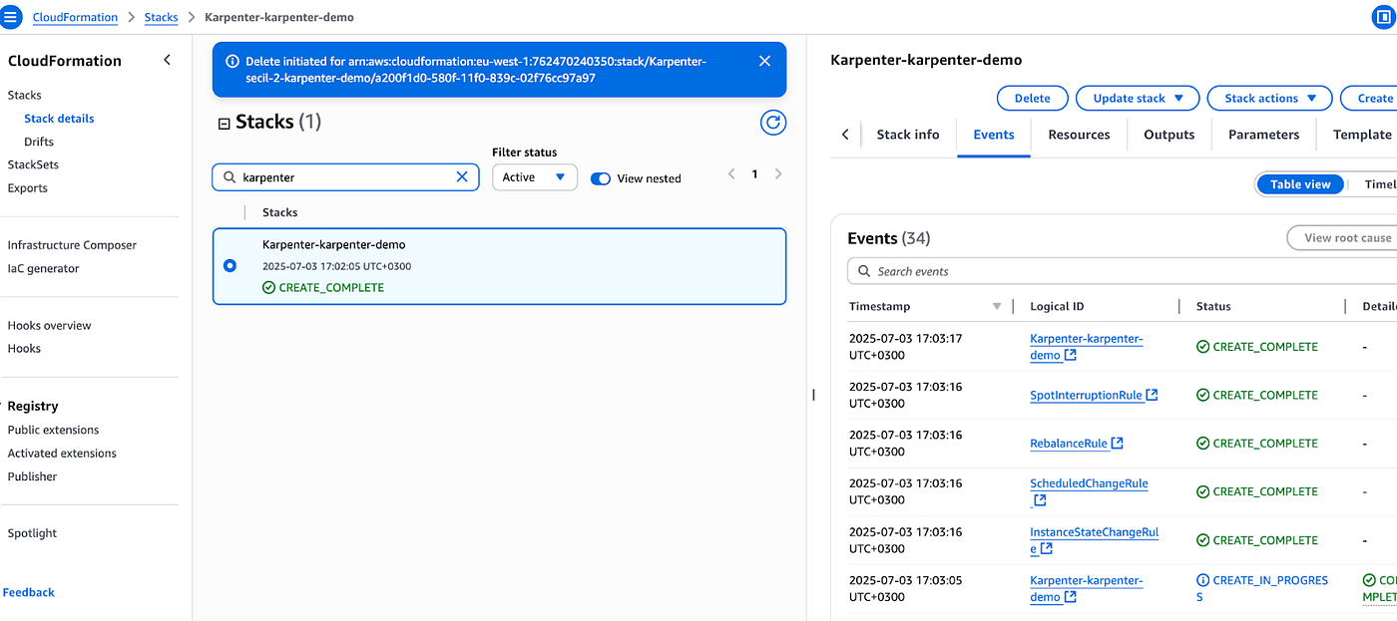Click the Karpenter-karpenter-demo stack name
1397x621 pixels.
point(333,244)
